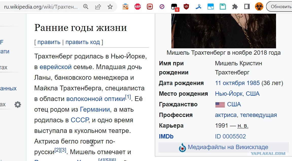
Task: Open footnote reference [1]
Action: (x=128, y=97)
